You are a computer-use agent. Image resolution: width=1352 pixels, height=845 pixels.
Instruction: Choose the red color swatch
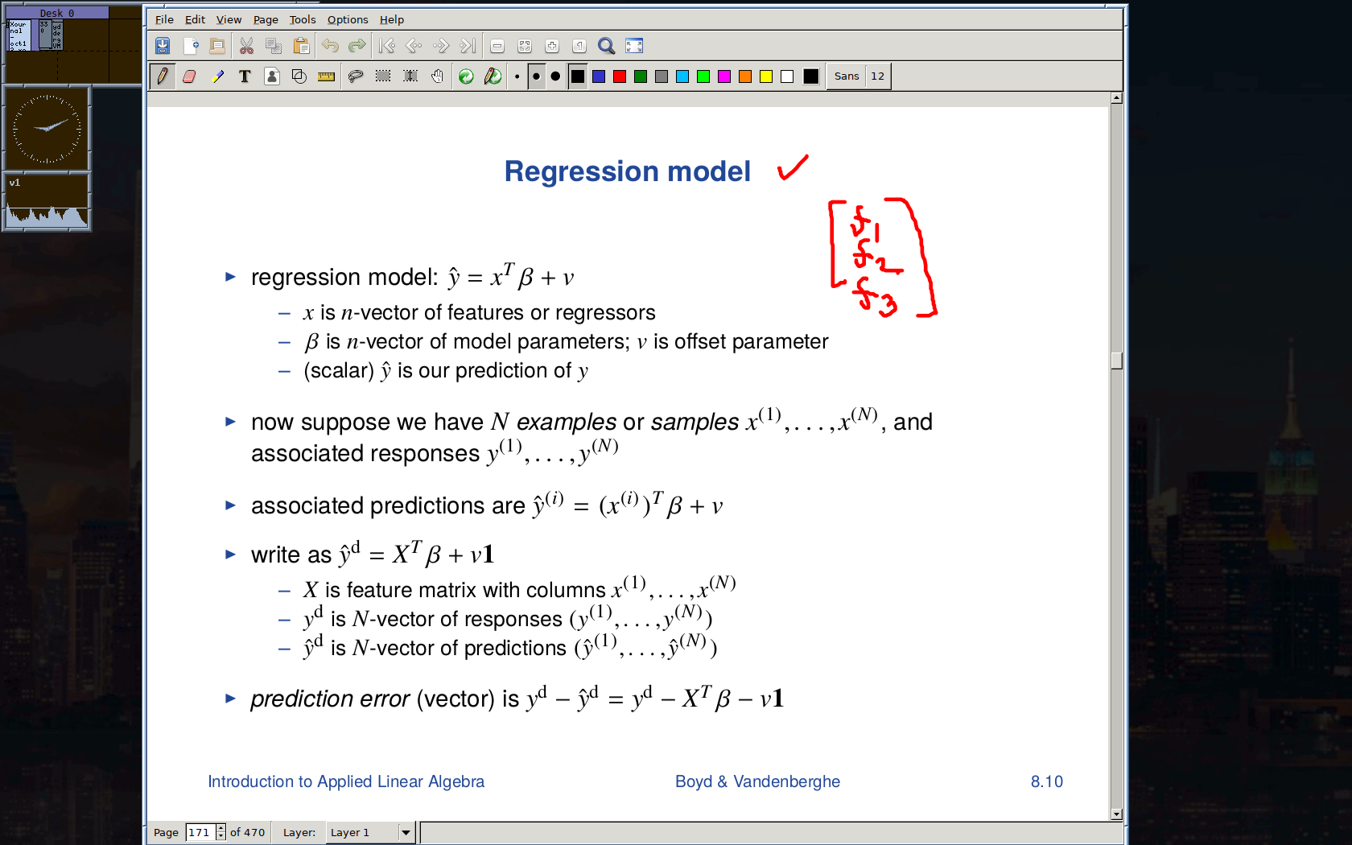pos(620,76)
